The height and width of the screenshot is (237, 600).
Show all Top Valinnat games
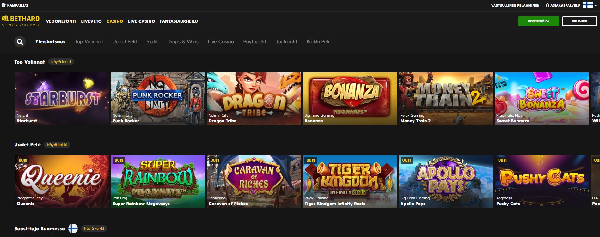pyautogui.click(x=61, y=62)
